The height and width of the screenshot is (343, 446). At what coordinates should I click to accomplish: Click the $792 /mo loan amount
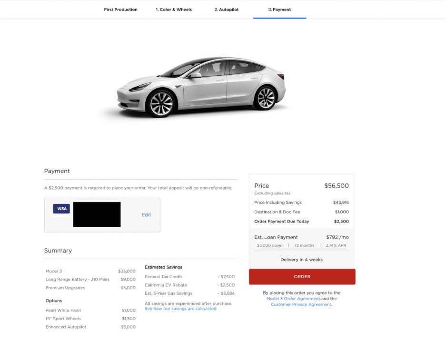(337, 237)
